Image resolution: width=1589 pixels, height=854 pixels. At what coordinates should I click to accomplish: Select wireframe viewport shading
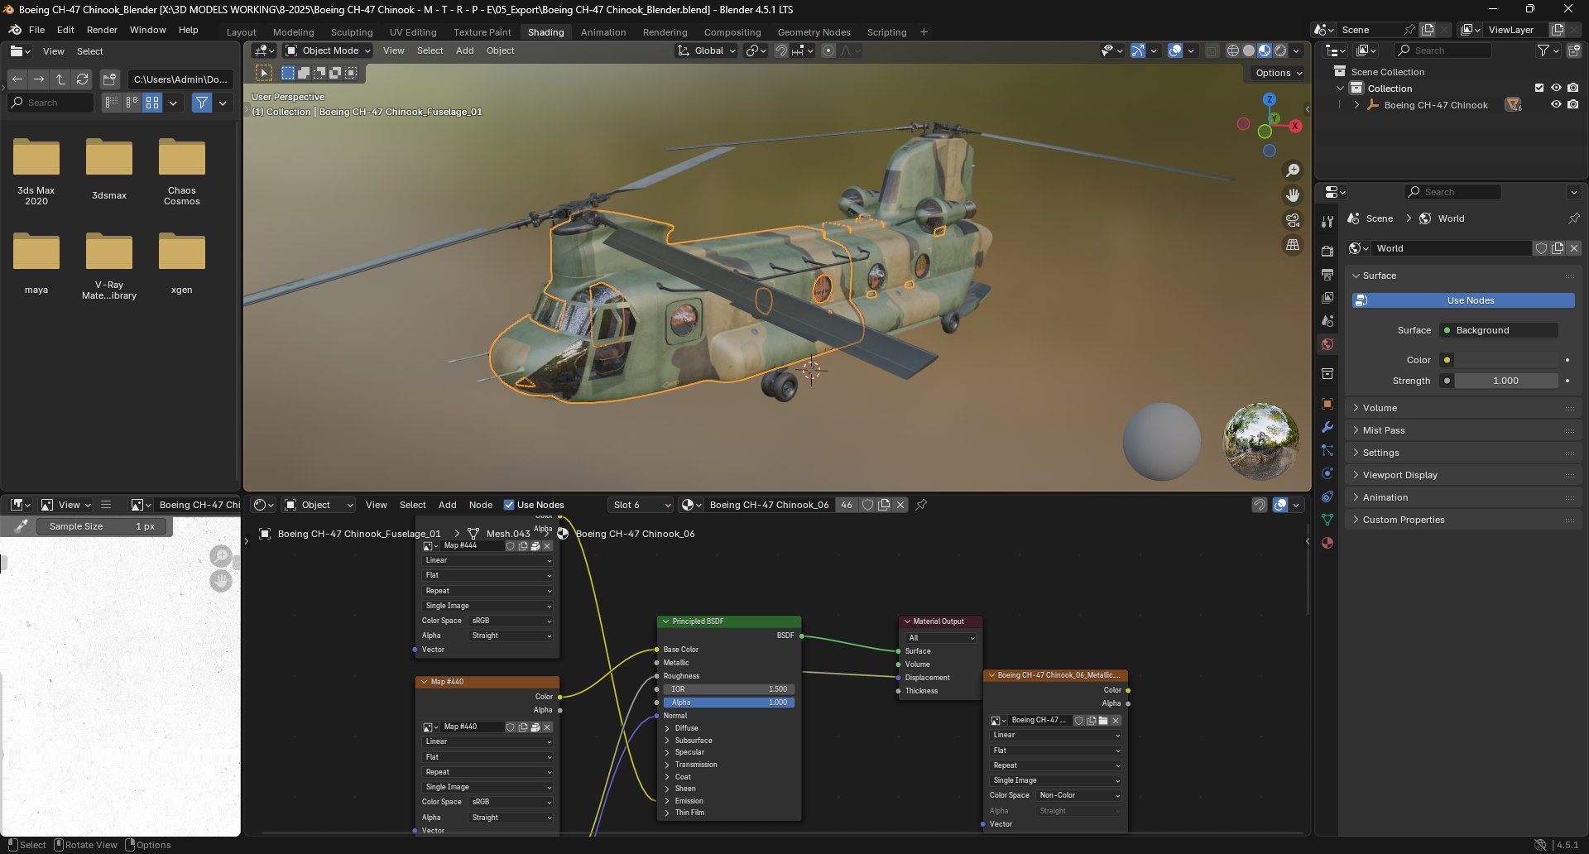(x=1233, y=50)
